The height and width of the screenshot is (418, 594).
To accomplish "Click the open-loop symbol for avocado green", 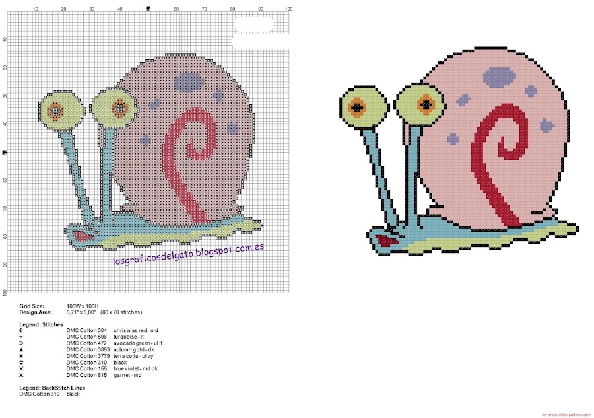I will pyautogui.click(x=21, y=343).
